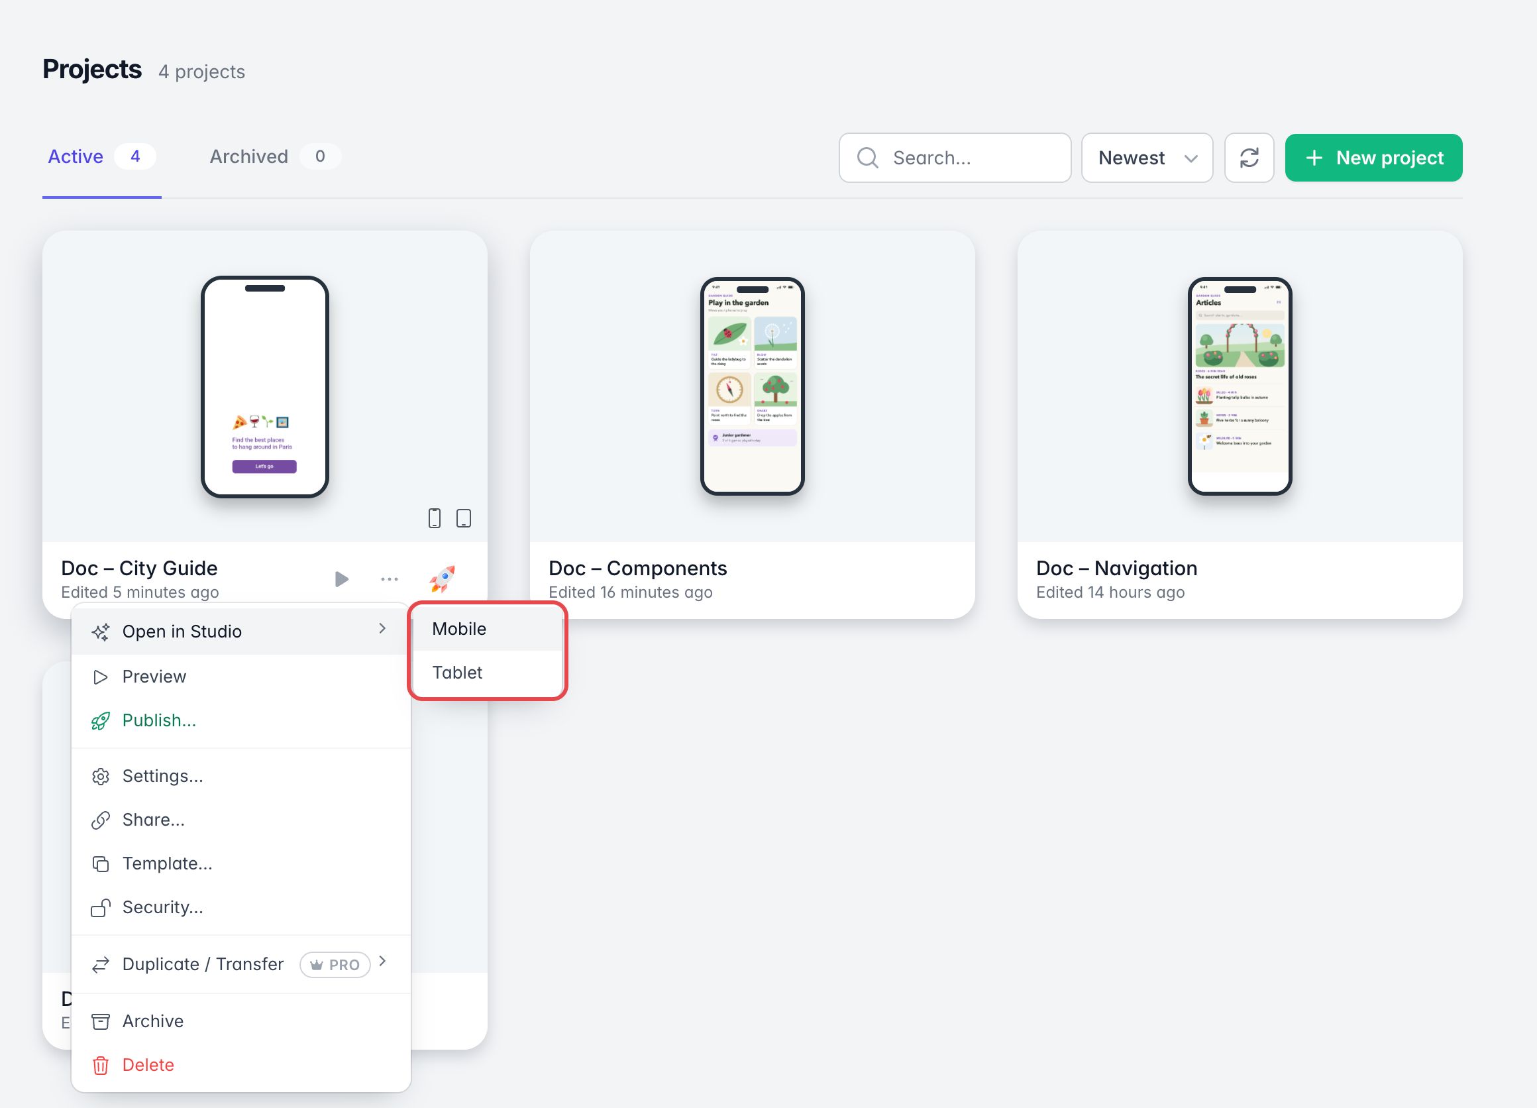The height and width of the screenshot is (1108, 1537).
Task: Open Settings... from the context menu
Action: (240, 776)
